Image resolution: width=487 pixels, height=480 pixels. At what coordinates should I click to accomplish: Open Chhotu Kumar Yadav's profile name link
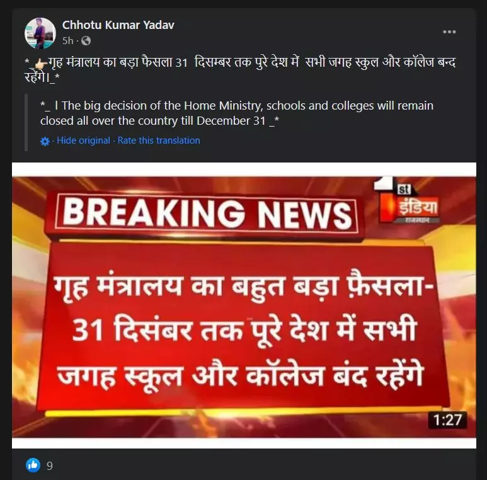click(x=118, y=25)
